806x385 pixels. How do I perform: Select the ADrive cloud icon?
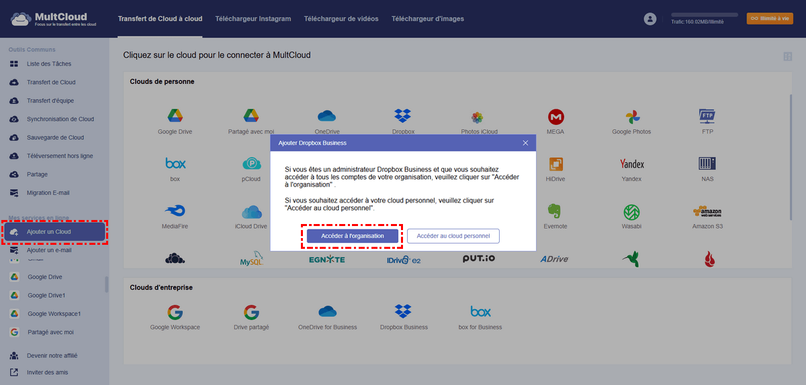tap(555, 259)
